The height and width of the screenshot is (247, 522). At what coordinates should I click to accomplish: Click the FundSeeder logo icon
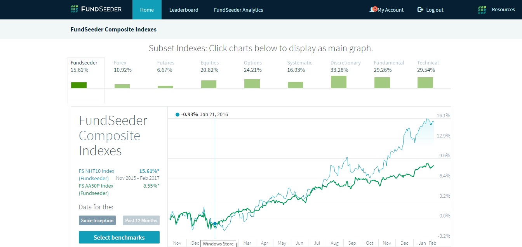pos(75,9)
